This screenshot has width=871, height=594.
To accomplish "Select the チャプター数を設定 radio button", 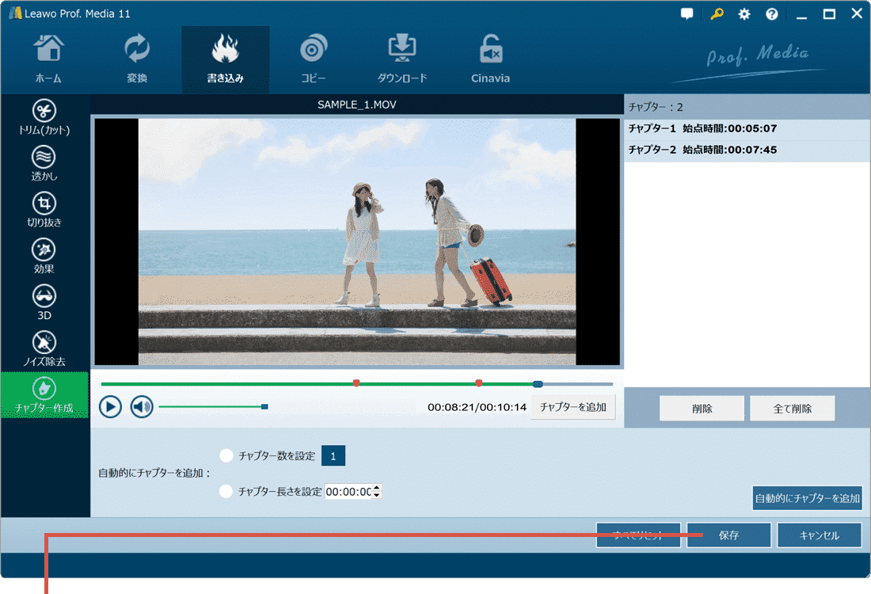I will coord(226,455).
